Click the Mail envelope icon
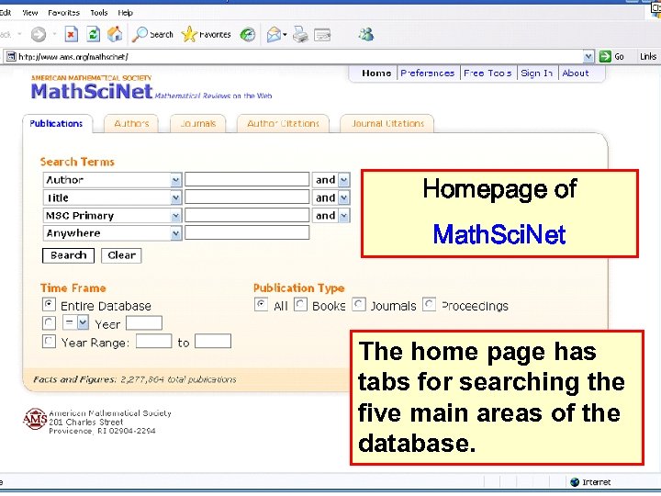661x496 pixels. click(274, 35)
